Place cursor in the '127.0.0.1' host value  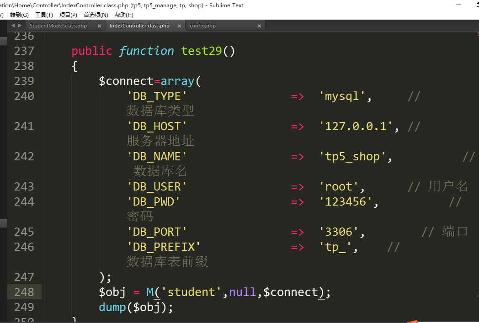coord(358,127)
